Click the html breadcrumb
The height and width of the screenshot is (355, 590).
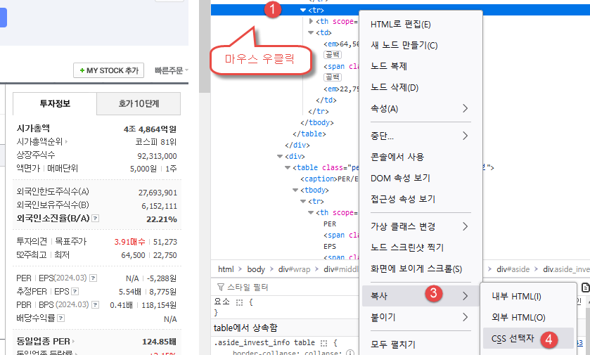[x=226, y=269]
